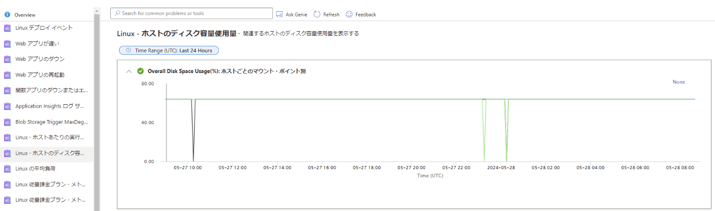Click clock icon in Time Range pill
715x211 pixels.
pyautogui.click(x=129, y=50)
